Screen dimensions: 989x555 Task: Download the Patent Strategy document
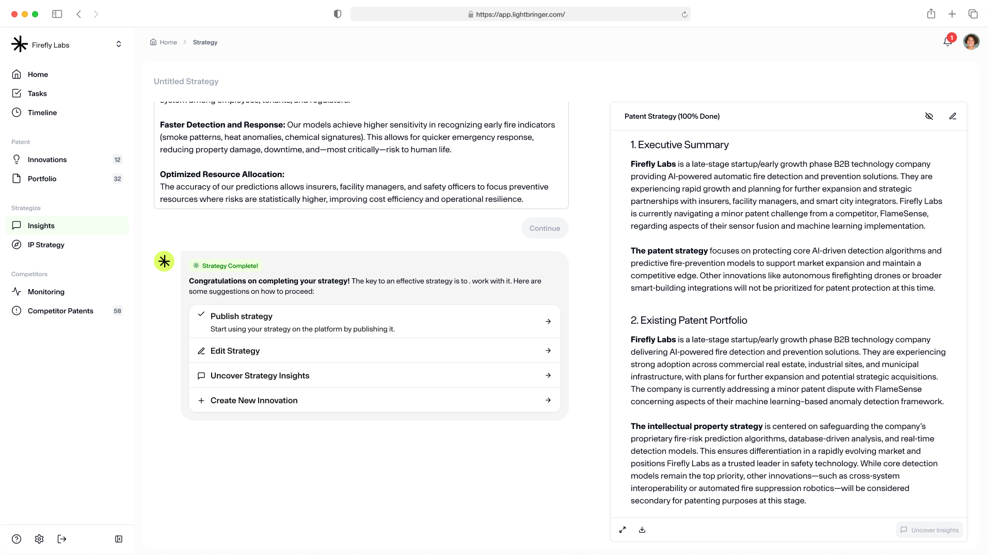coord(642,530)
